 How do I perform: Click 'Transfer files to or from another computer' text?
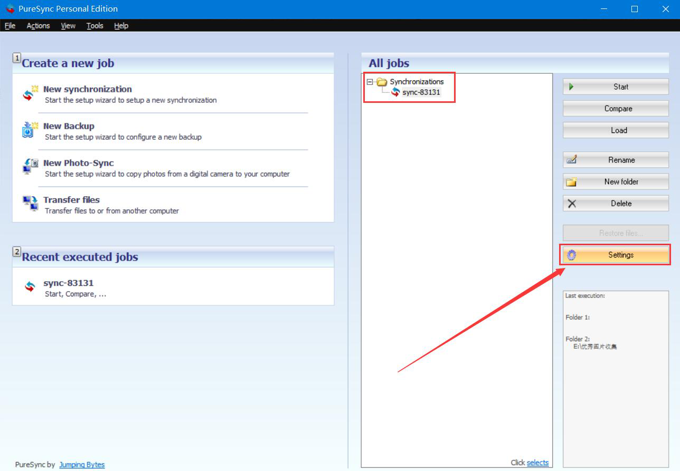pyautogui.click(x=112, y=211)
